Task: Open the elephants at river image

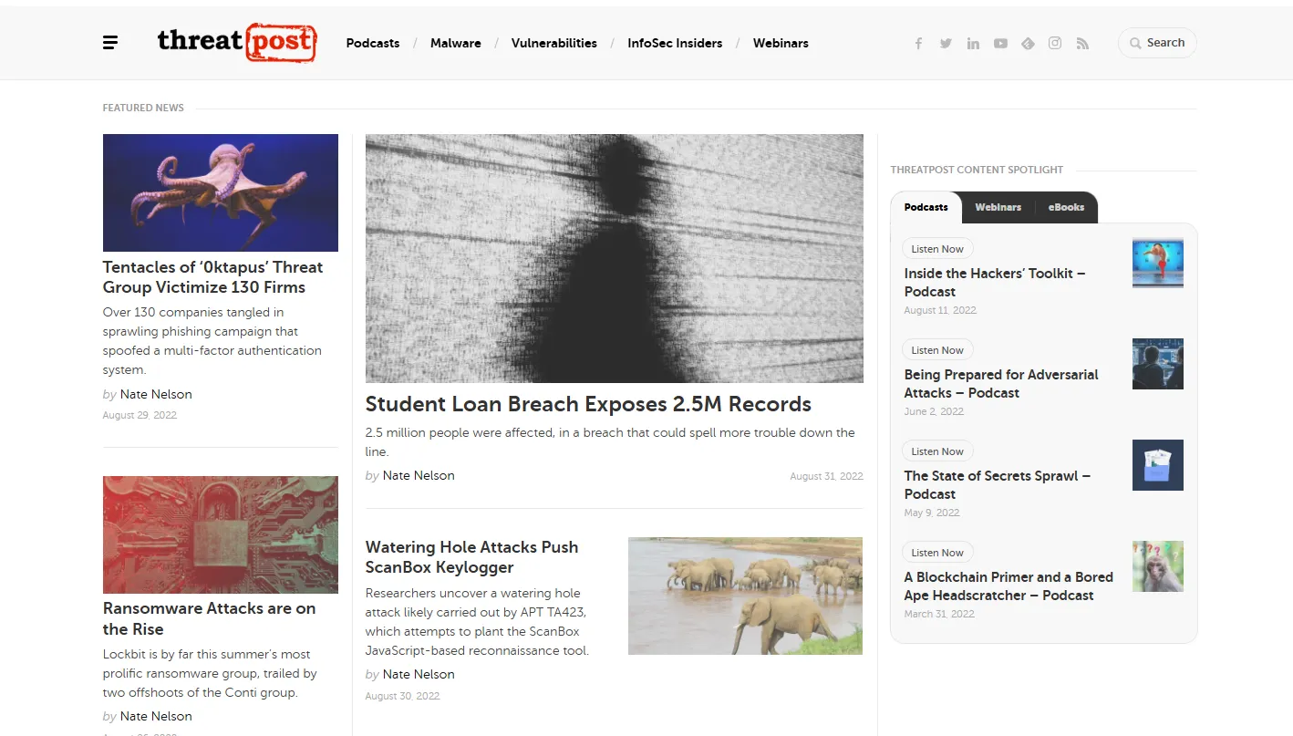Action: pos(745,596)
